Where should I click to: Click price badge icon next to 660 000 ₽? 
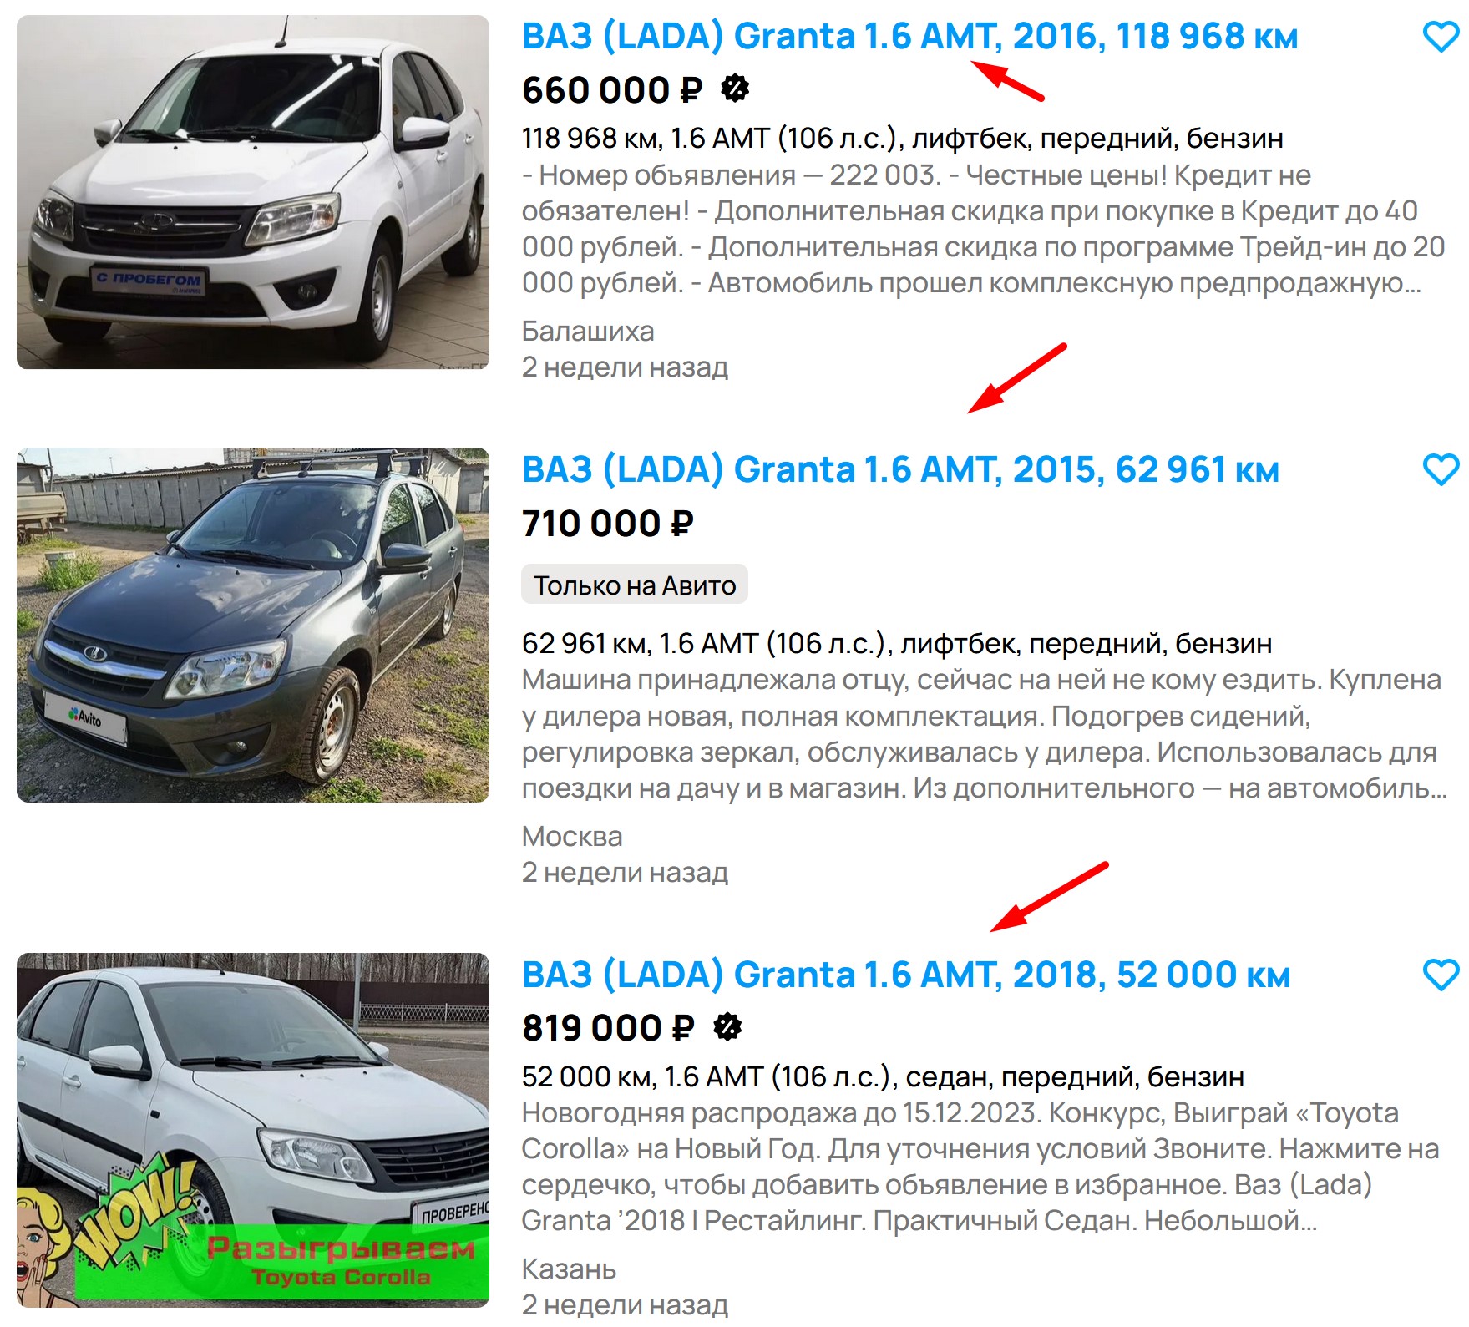coord(735,89)
